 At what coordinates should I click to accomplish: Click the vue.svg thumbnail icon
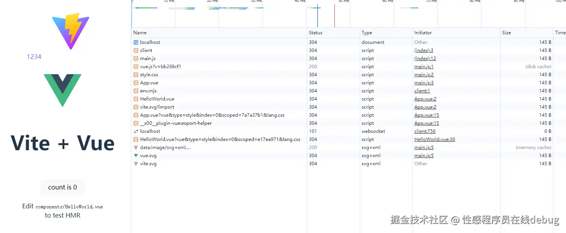[136, 156]
